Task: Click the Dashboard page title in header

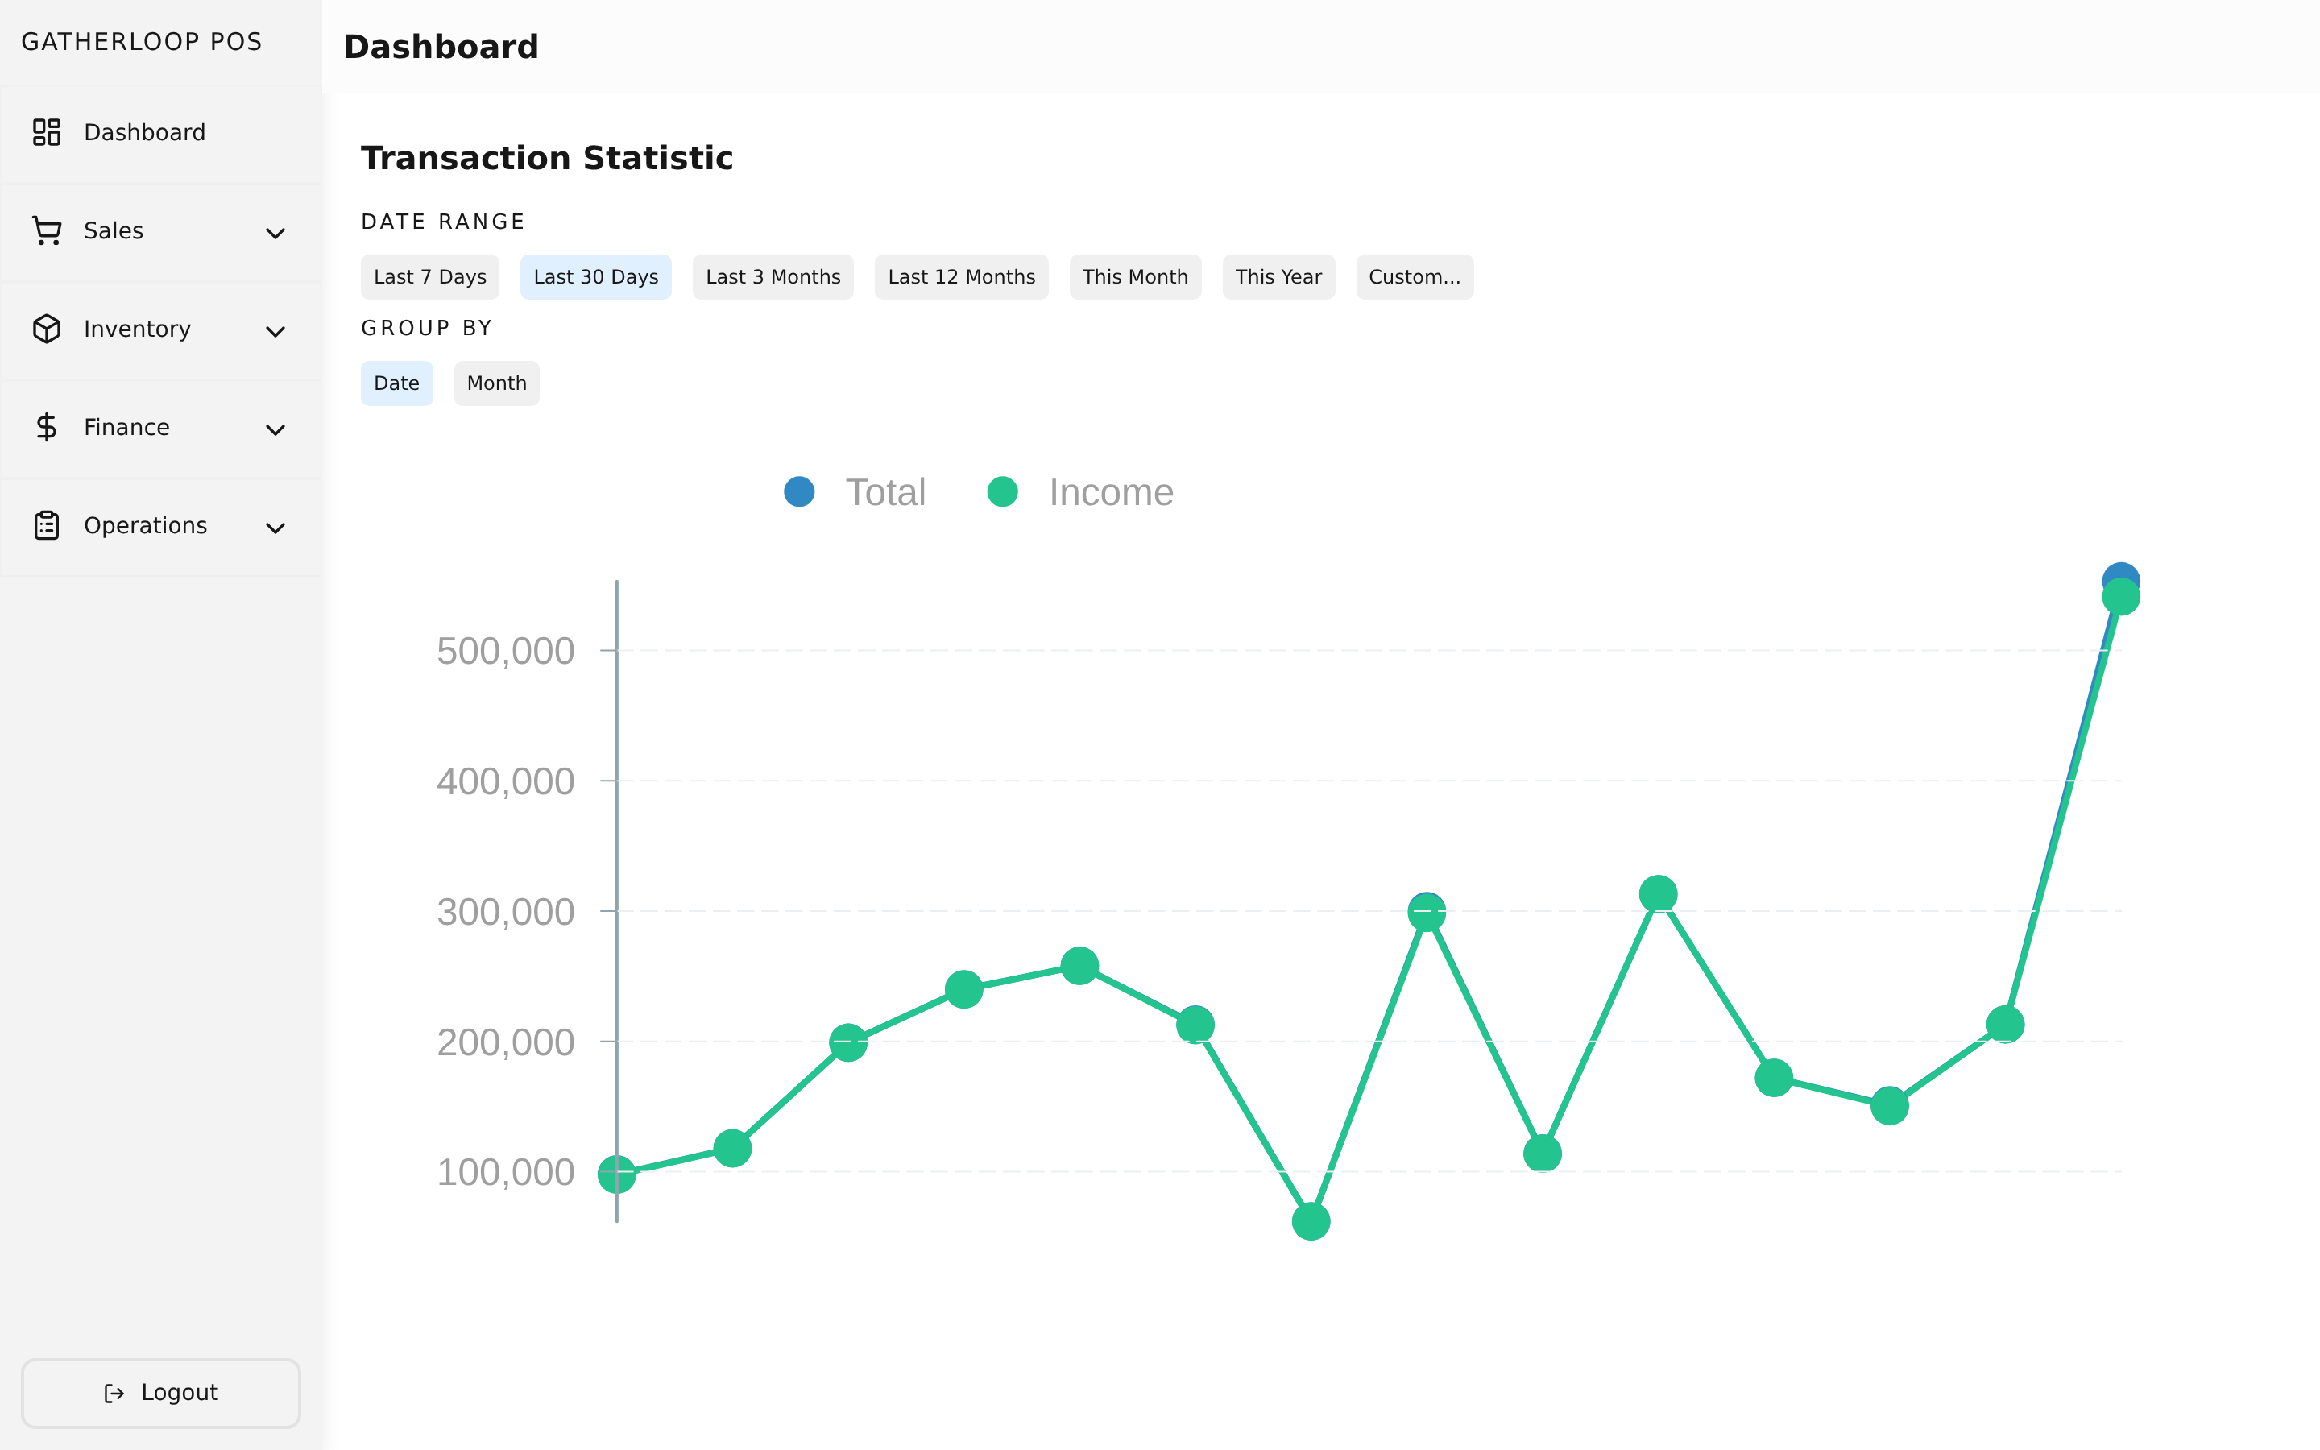Action: coord(441,47)
